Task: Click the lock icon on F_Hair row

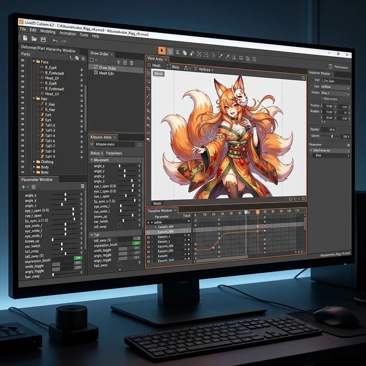Action: (x=81, y=105)
